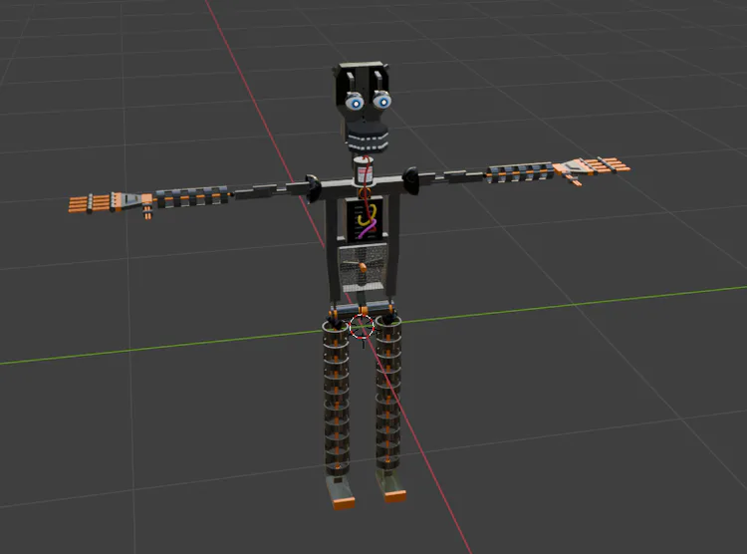Image resolution: width=747 pixels, height=554 pixels.
Task: Select the robot's toothed jaw piece
Action: (x=368, y=137)
